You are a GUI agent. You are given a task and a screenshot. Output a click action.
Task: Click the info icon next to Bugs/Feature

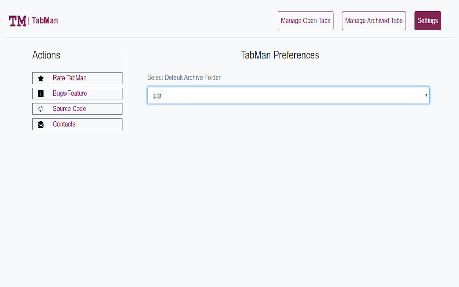click(41, 93)
